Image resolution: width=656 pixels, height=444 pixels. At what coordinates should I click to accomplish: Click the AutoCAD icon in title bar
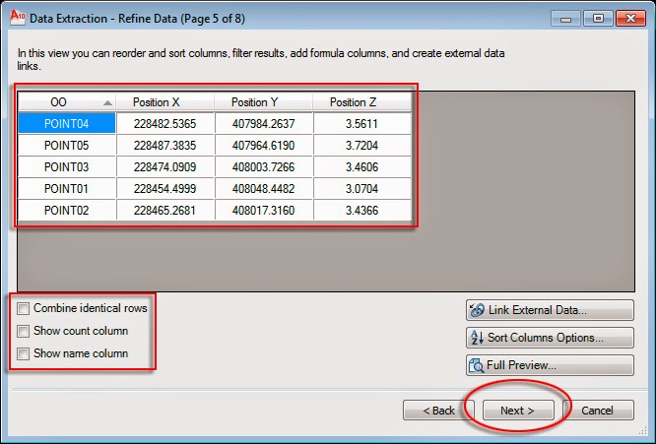point(17,18)
